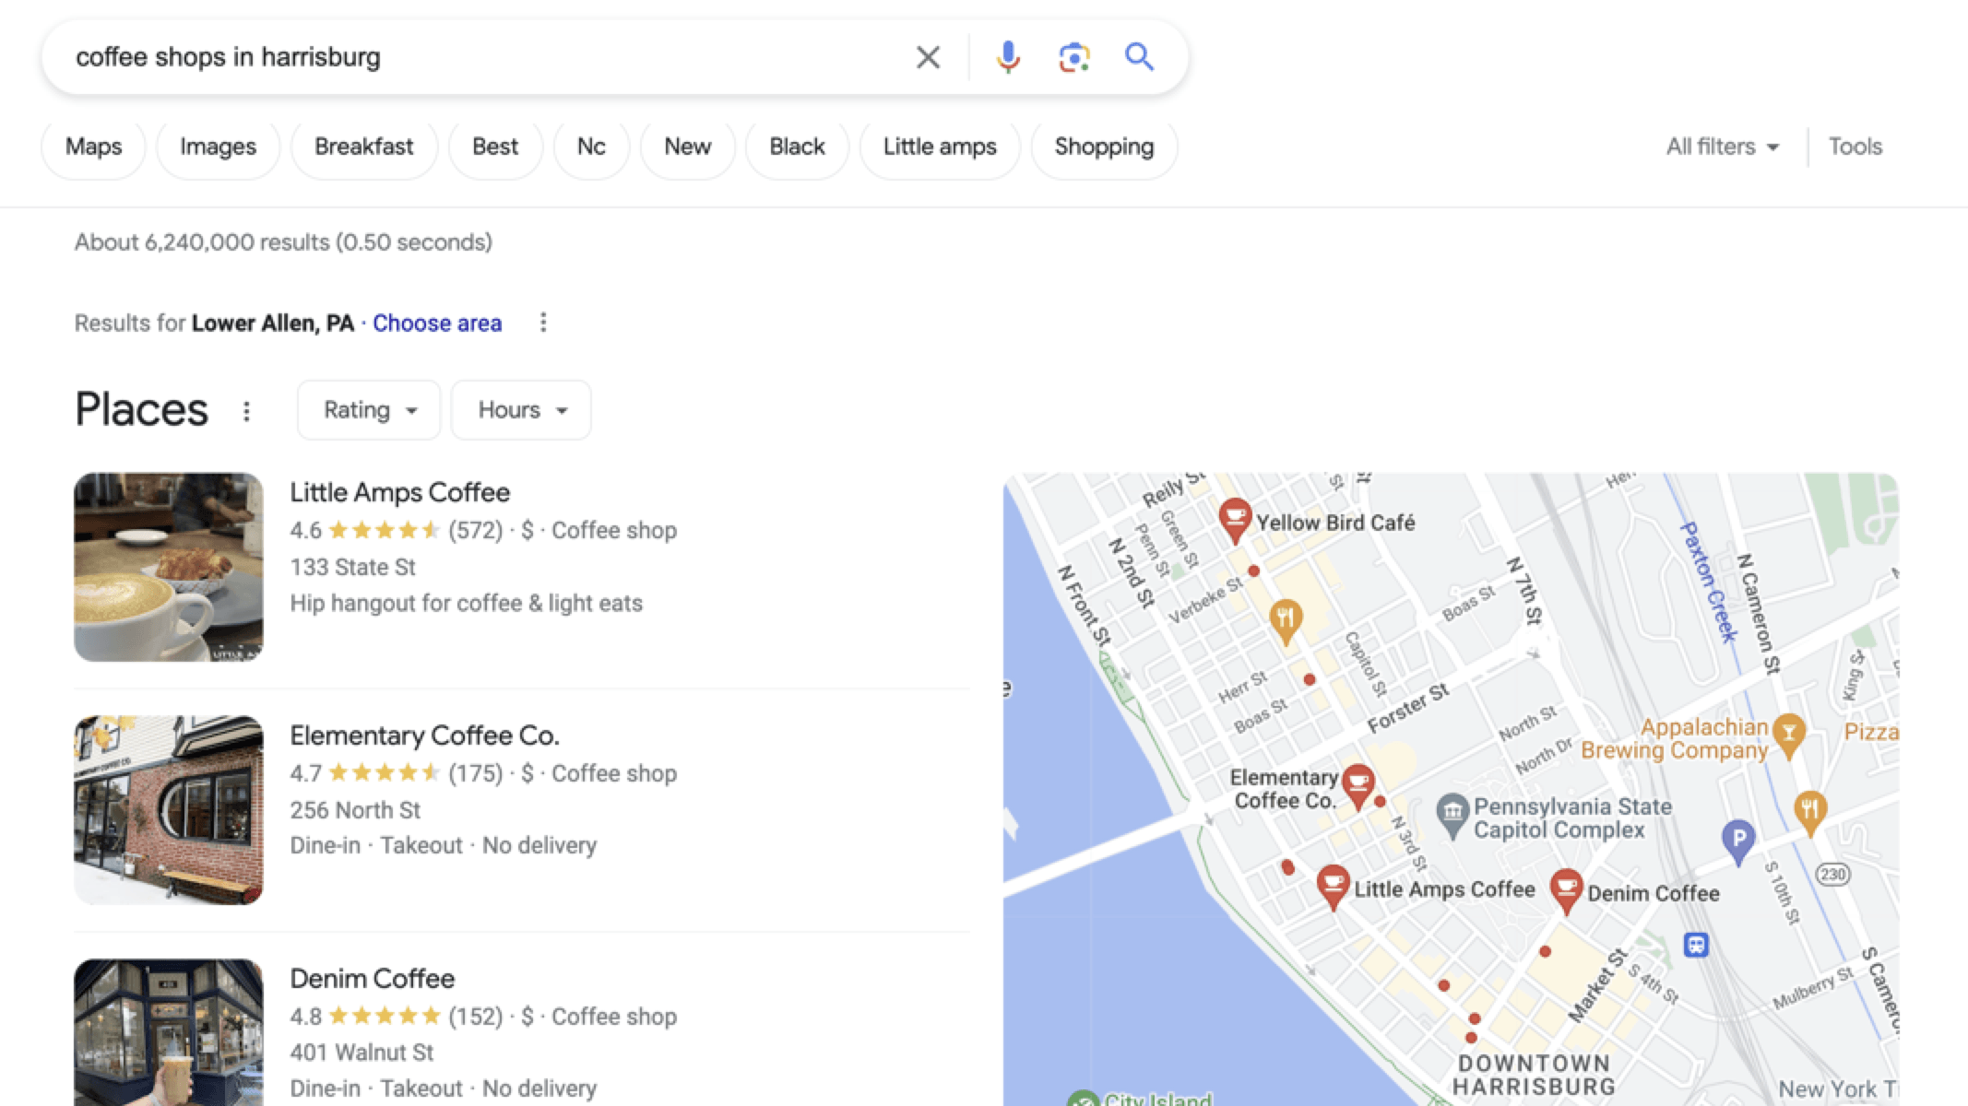
Task: Click the Little Amps Coffee latte photo
Action: click(169, 567)
